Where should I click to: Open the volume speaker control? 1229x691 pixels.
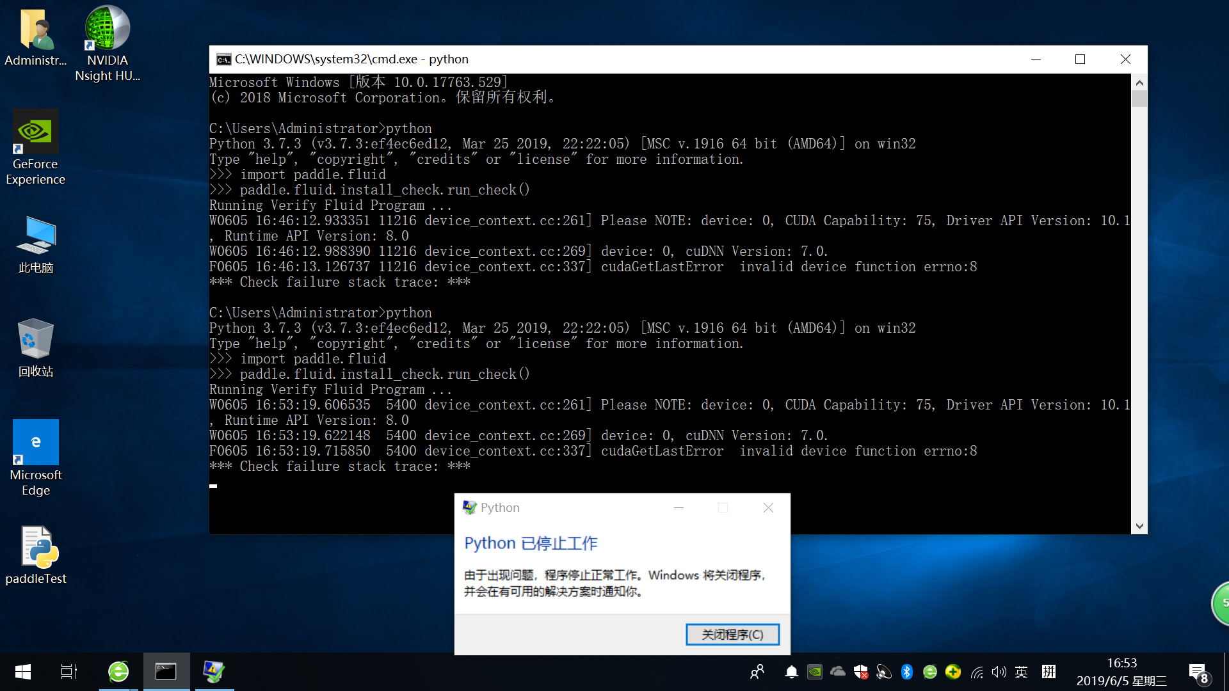click(x=999, y=672)
